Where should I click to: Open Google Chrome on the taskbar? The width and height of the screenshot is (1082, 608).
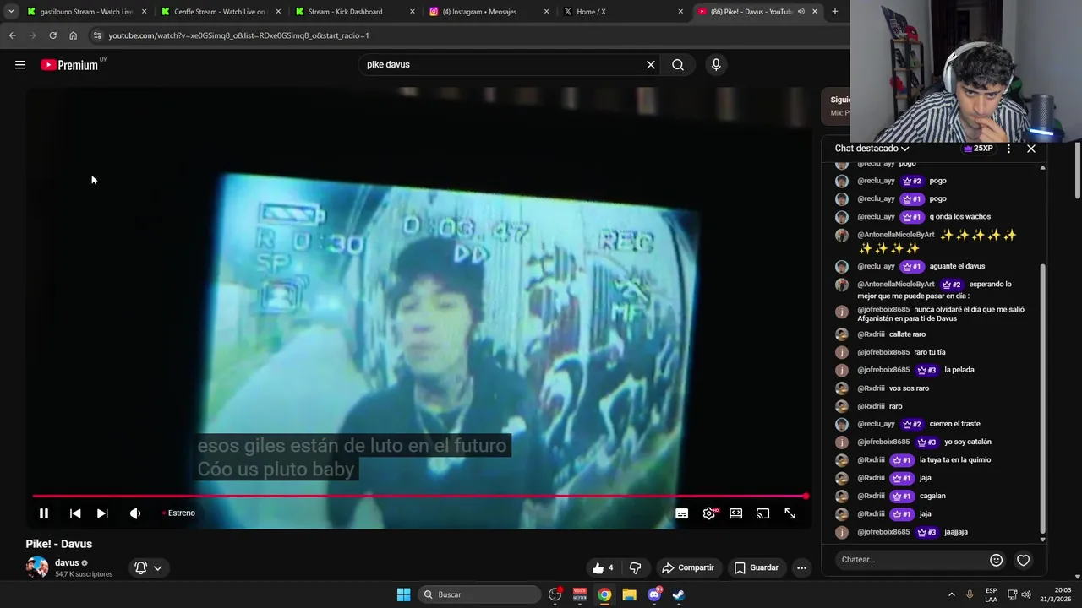604,594
